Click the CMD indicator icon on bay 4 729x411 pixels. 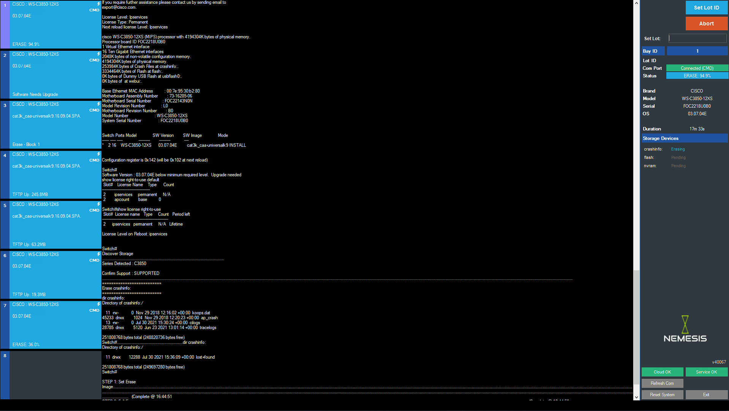click(x=94, y=160)
